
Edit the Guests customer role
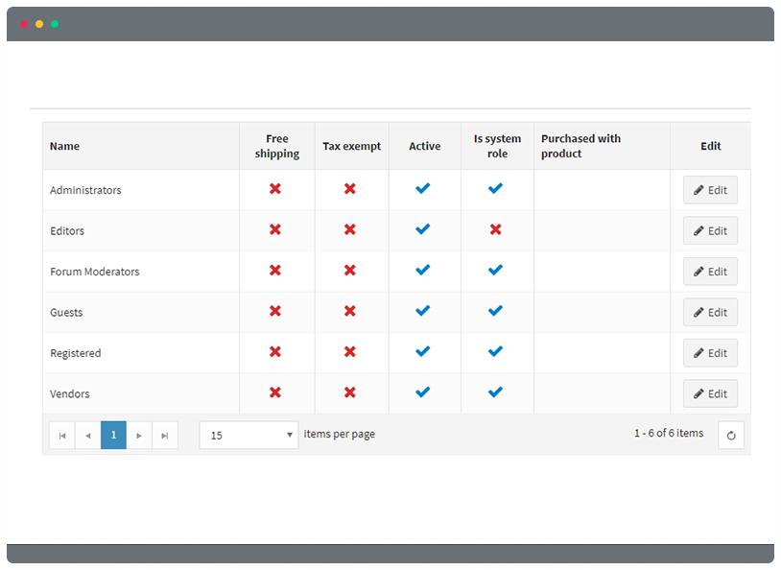(710, 313)
